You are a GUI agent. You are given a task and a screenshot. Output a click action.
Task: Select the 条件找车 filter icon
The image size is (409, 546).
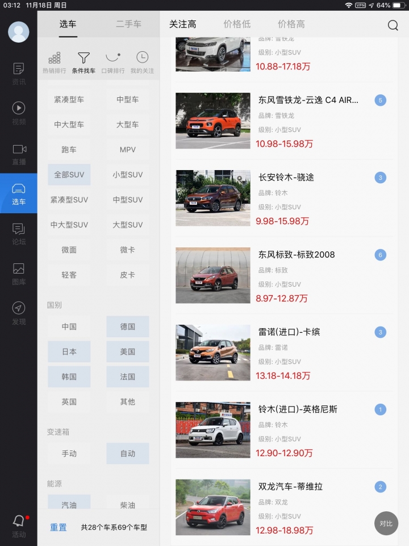point(84,63)
